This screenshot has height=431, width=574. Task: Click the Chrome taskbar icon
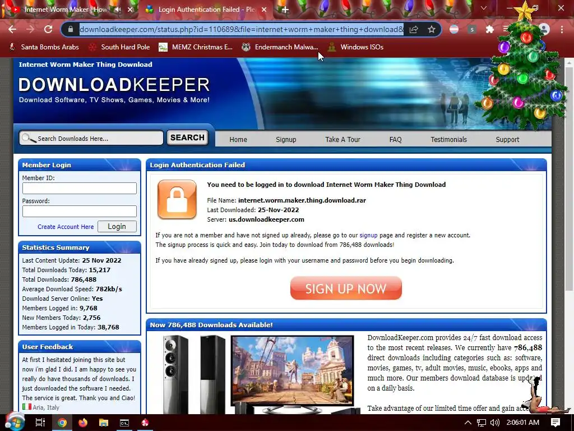tap(62, 423)
